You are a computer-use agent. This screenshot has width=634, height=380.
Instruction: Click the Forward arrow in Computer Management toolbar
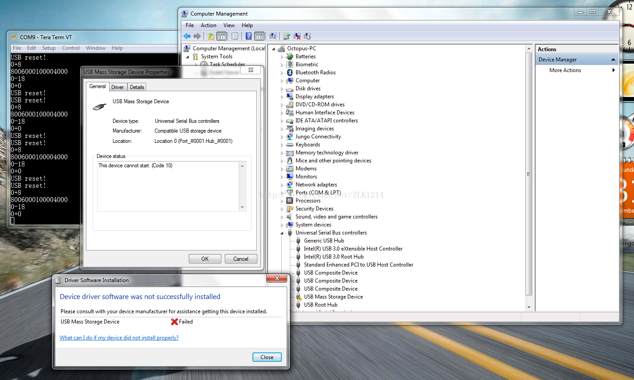[x=197, y=36]
